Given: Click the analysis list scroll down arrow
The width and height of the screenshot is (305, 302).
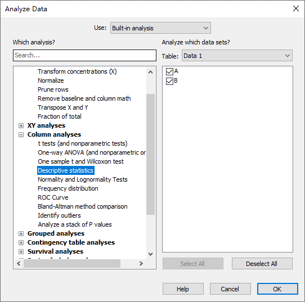Looking at the screenshot, I should point(150,254).
